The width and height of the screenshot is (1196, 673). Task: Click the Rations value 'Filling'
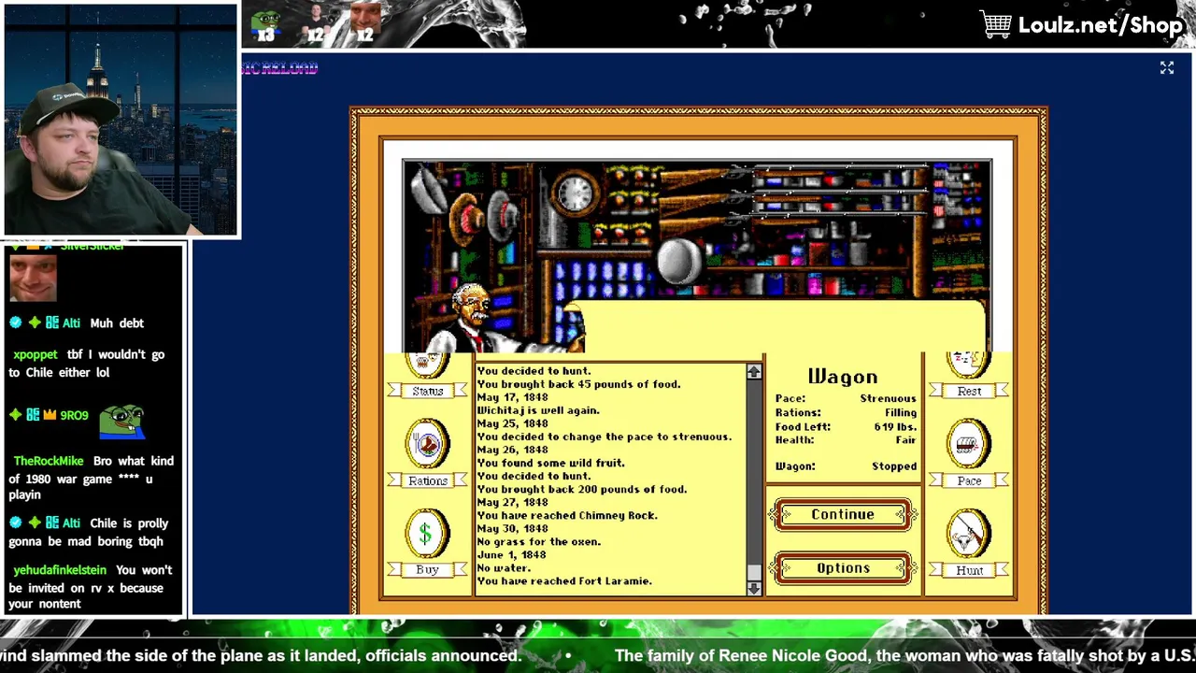(x=901, y=412)
